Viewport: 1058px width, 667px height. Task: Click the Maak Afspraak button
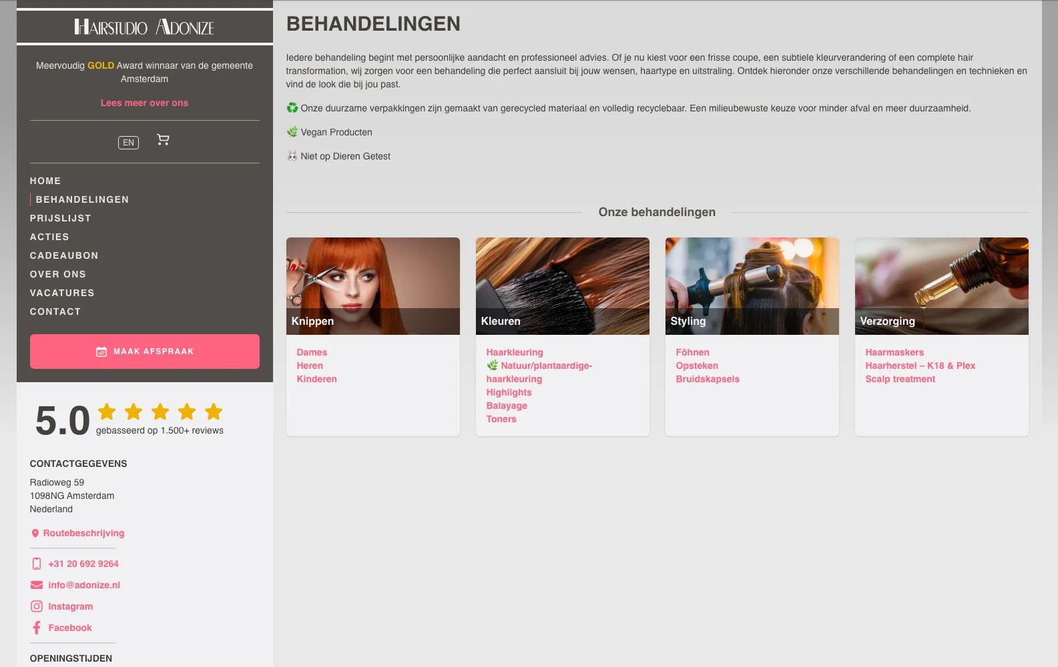(145, 352)
